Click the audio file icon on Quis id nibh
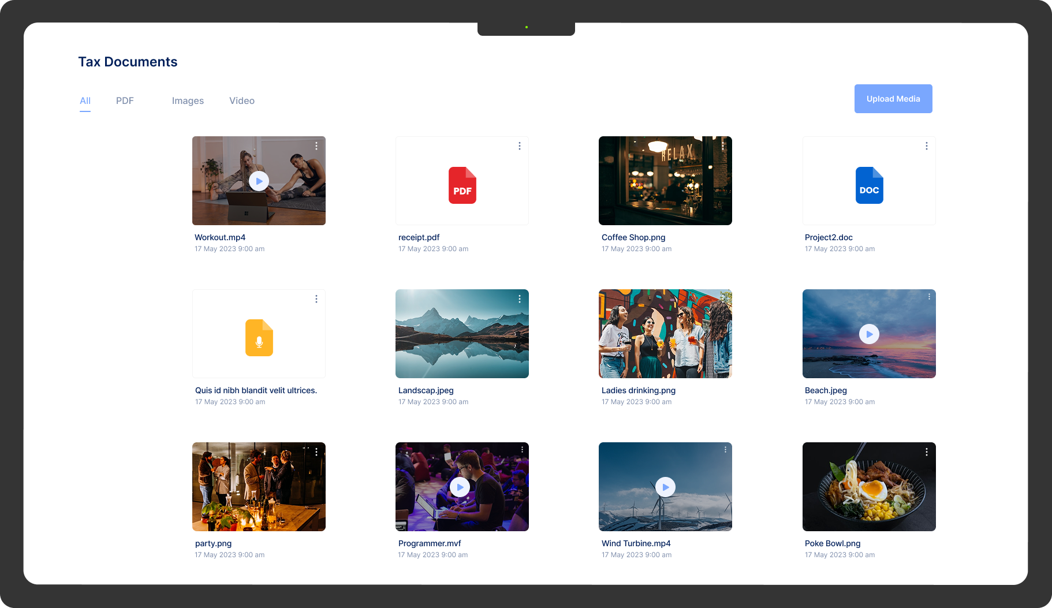Screen dimensions: 1052x608 pyautogui.click(x=259, y=338)
